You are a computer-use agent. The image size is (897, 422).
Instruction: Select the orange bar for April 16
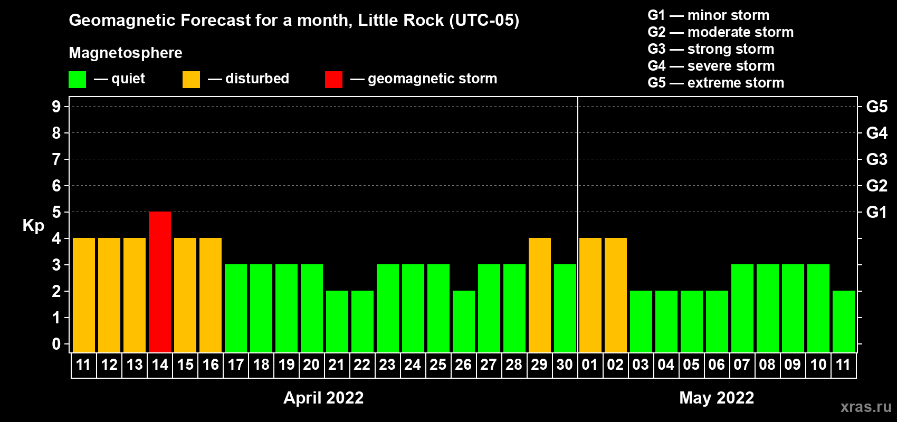click(x=211, y=295)
